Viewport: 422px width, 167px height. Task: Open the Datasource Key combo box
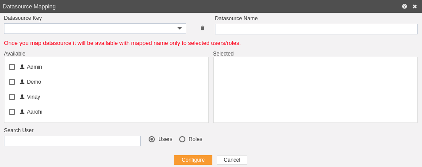tap(95, 29)
